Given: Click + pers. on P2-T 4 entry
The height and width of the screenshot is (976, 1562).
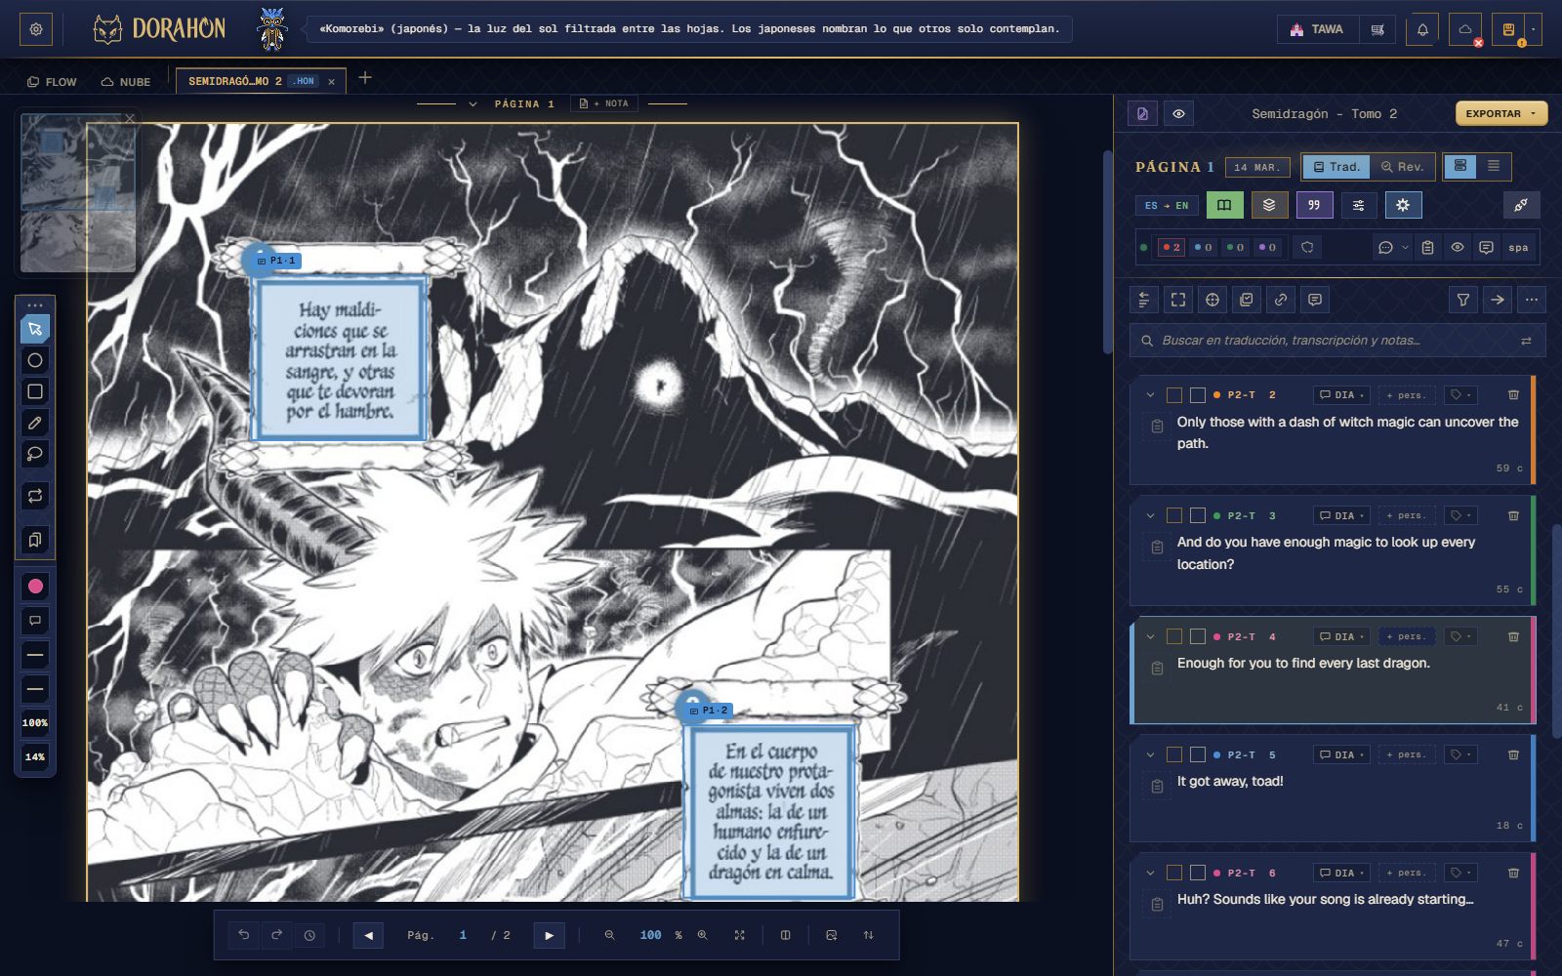Looking at the screenshot, I should pos(1407,636).
